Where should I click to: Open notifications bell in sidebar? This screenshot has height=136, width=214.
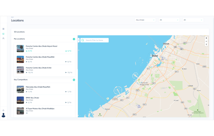3,110
